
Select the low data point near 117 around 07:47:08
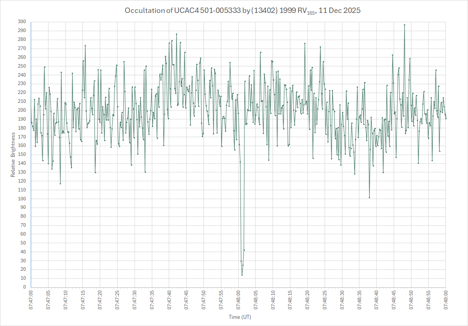click(60, 183)
